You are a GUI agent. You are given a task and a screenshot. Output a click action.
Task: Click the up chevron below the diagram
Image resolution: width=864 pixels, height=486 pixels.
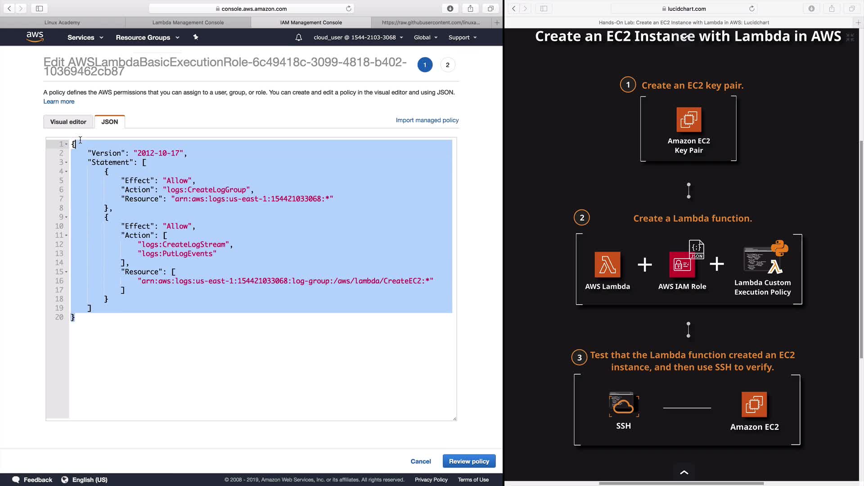[684, 472]
